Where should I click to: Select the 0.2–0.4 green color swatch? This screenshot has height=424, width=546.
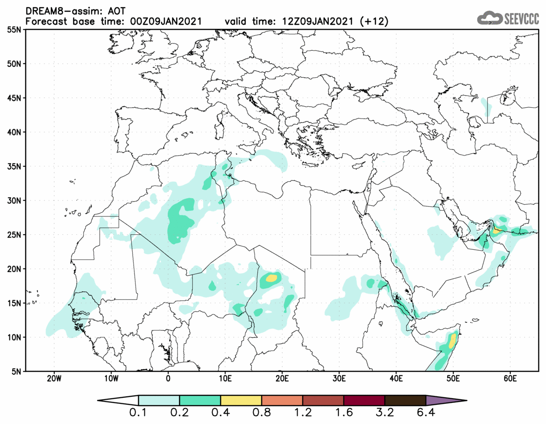coord(200,400)
